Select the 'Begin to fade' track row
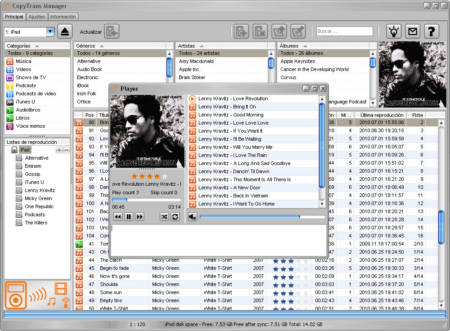The image size is (450, 331). (256, 268)
